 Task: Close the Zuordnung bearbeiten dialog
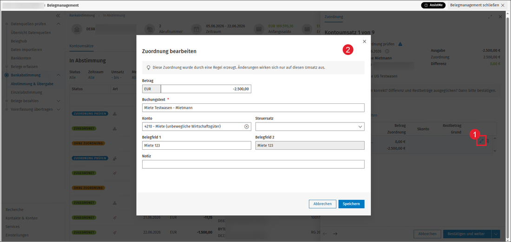click(x=364, y=41)
